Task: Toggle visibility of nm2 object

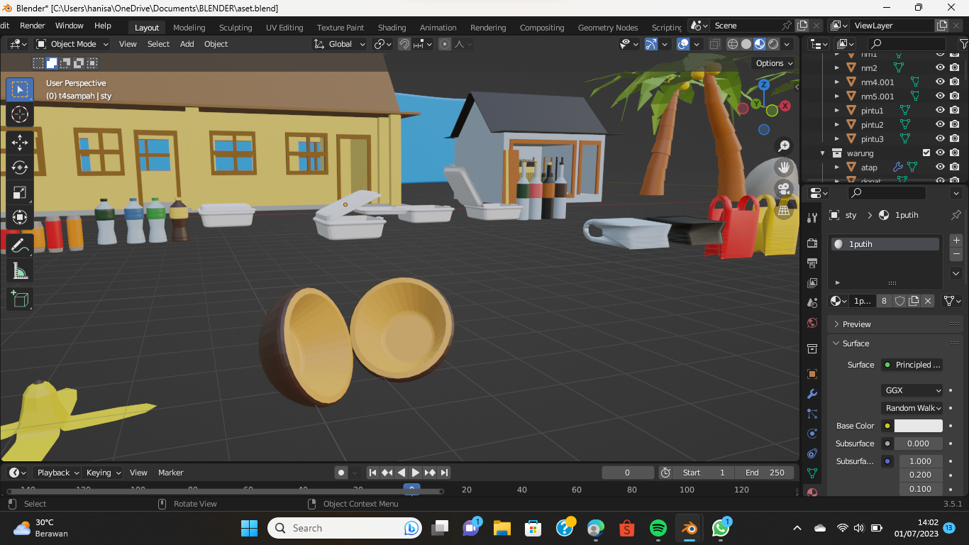Action: click(940, 68)
